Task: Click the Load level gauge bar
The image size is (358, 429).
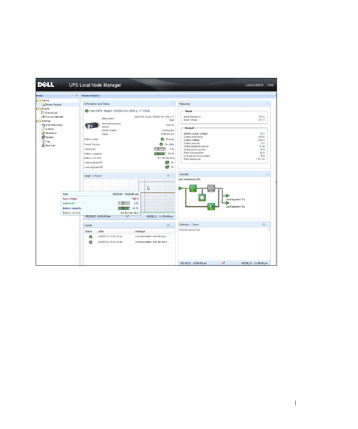Action: [160, 149]
